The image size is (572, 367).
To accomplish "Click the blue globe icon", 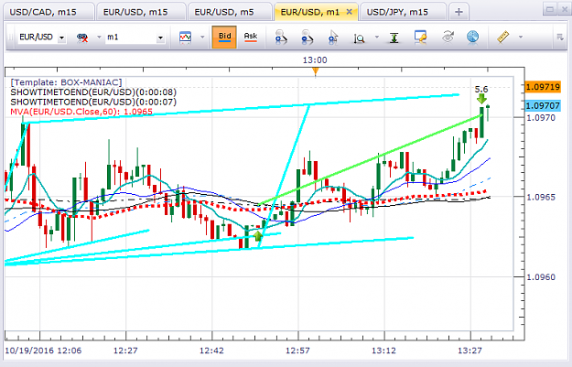I will coord(473,38).
